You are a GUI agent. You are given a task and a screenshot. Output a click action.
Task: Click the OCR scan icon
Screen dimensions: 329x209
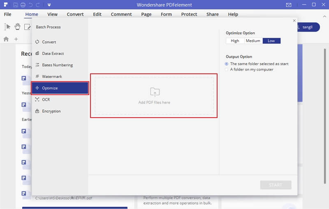click(x=37, y=100)
